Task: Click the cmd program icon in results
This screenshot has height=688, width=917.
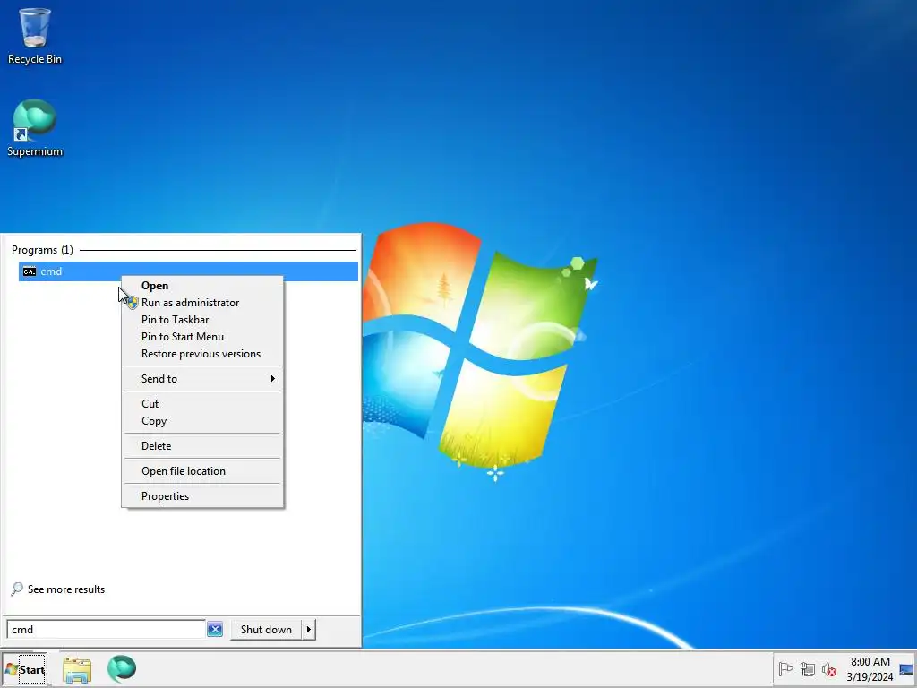Action: click(30, 271)
